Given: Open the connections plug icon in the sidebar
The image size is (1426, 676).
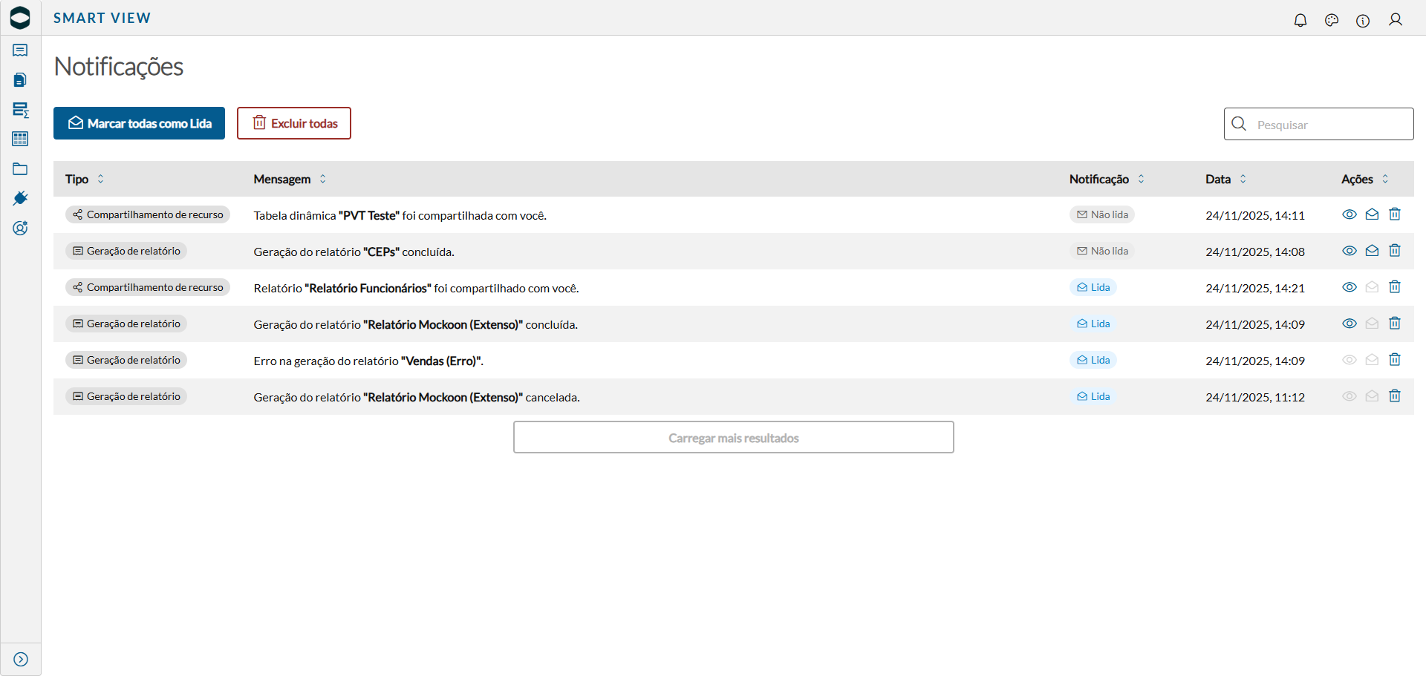Looking at the screenshot, I should [20, 198].
